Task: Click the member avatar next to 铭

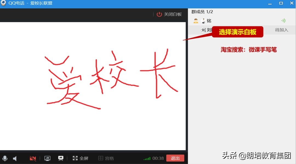Action: tap(196, 20)
